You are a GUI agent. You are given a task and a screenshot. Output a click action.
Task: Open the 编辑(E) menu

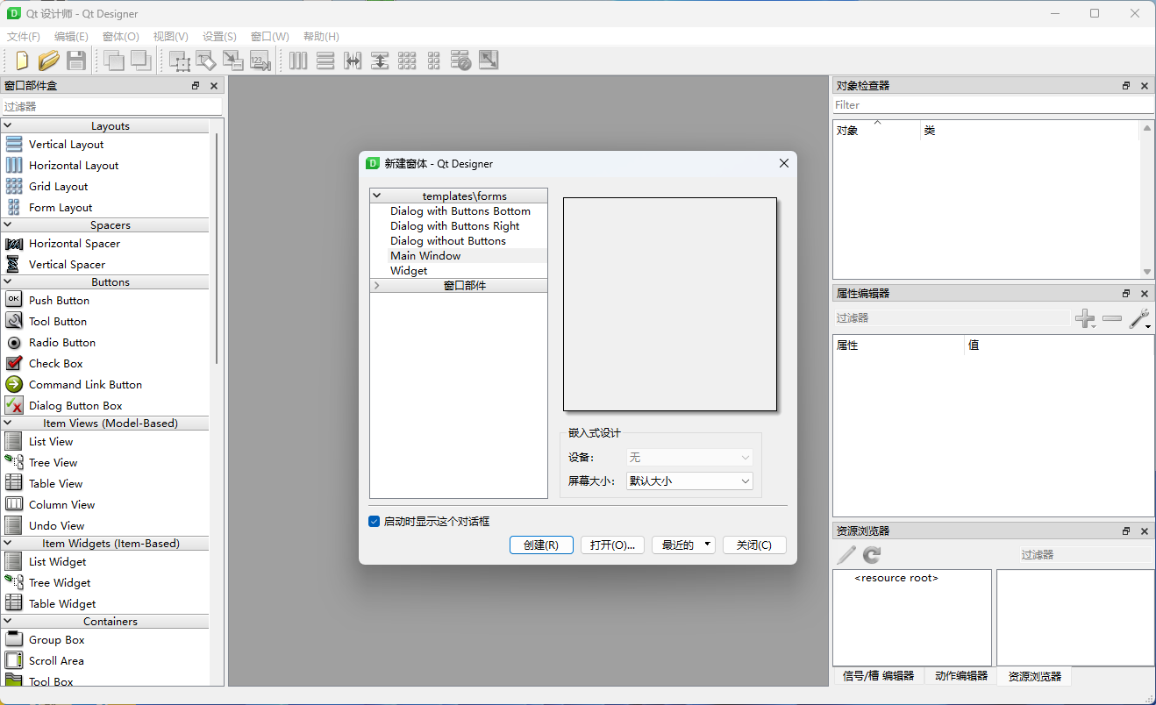click(x=71, y=37)
